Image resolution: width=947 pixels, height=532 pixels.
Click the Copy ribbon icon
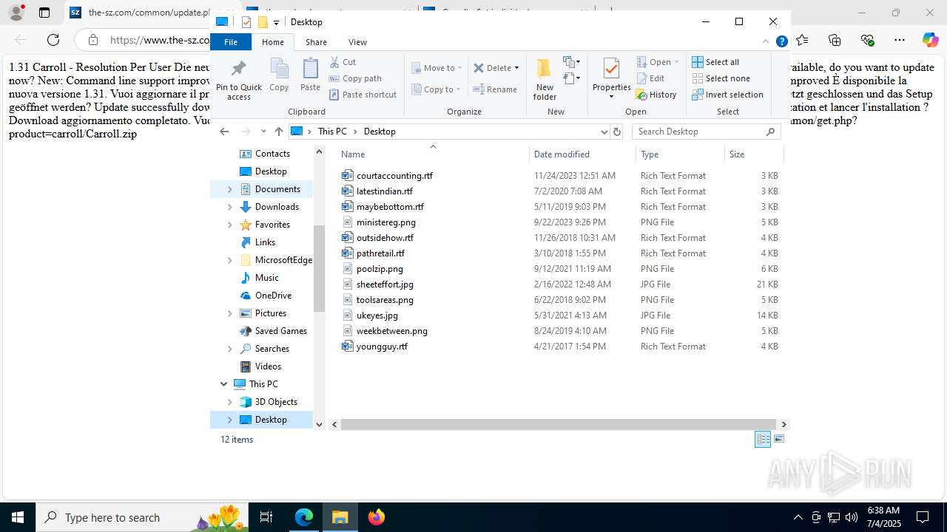tap(279, 75)
